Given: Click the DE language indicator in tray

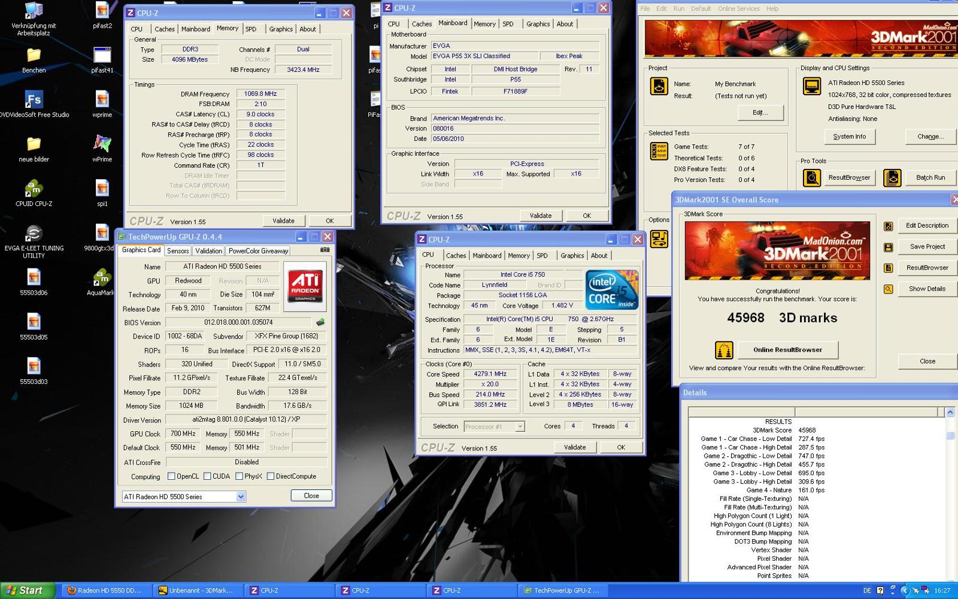Looking at the screenshot, I should click(867, 591).
